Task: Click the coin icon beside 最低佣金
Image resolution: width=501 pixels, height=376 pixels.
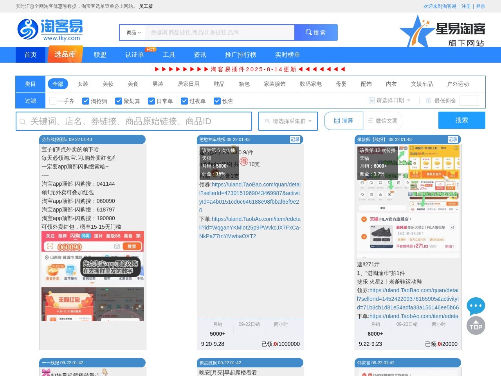Action: point(428,101)
